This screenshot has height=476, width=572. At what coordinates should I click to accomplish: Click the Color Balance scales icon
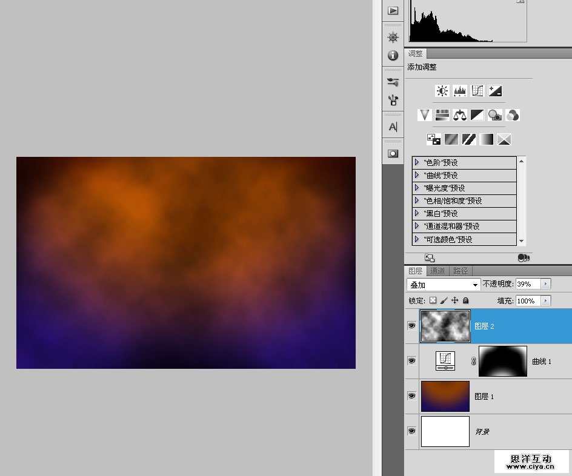point(460,115)
